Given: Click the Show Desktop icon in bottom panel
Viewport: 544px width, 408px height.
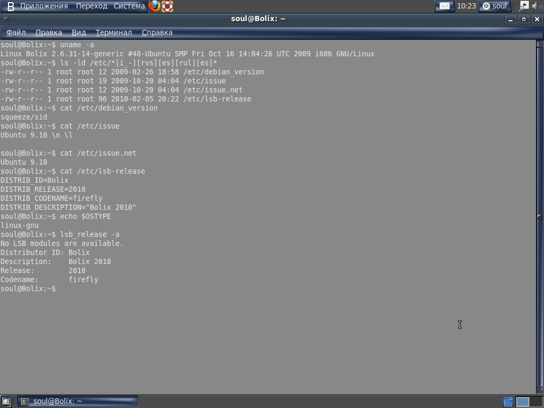Looking at the screenshot, I should 5,402.
